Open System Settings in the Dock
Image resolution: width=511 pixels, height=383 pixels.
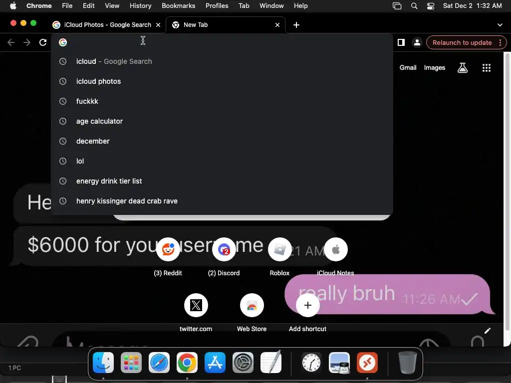click(243, 363)
